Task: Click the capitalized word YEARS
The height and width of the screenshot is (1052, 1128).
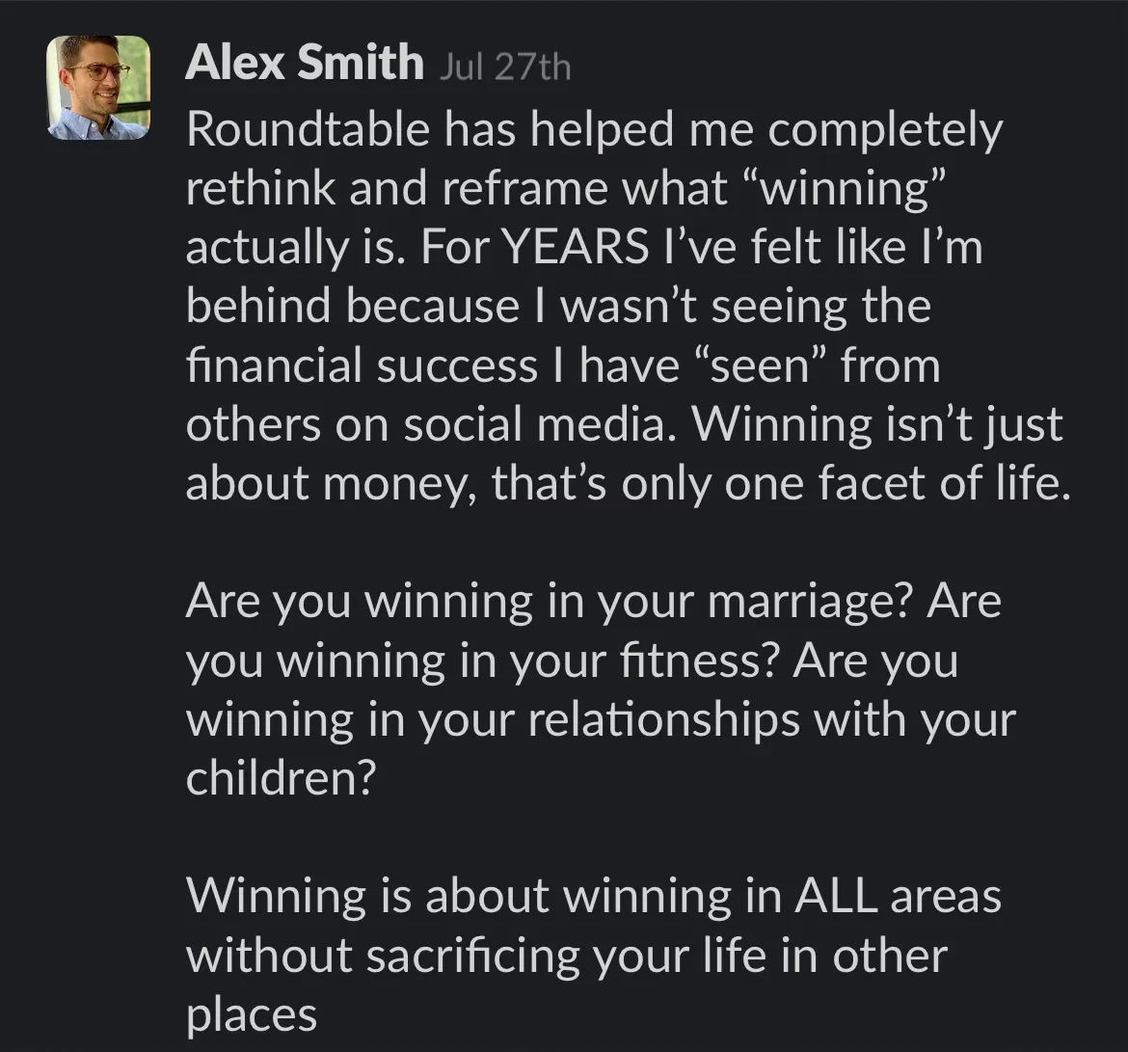Action: tap(574, 247)
